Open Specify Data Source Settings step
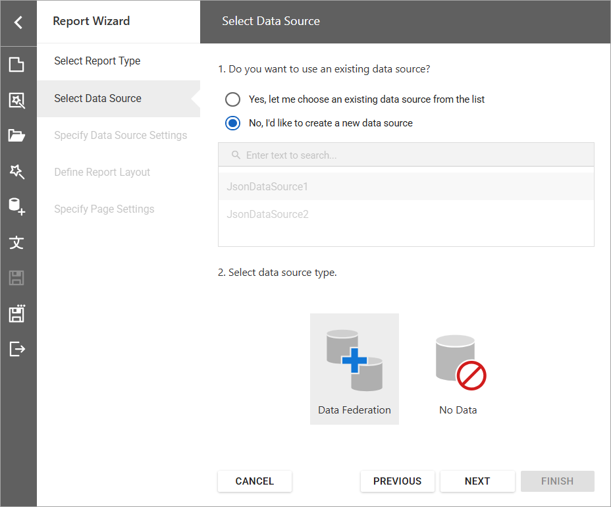Screen dimensions: 611x507 (119, 135)
